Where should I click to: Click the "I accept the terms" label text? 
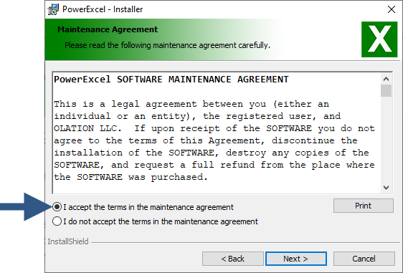click(148, 207)
